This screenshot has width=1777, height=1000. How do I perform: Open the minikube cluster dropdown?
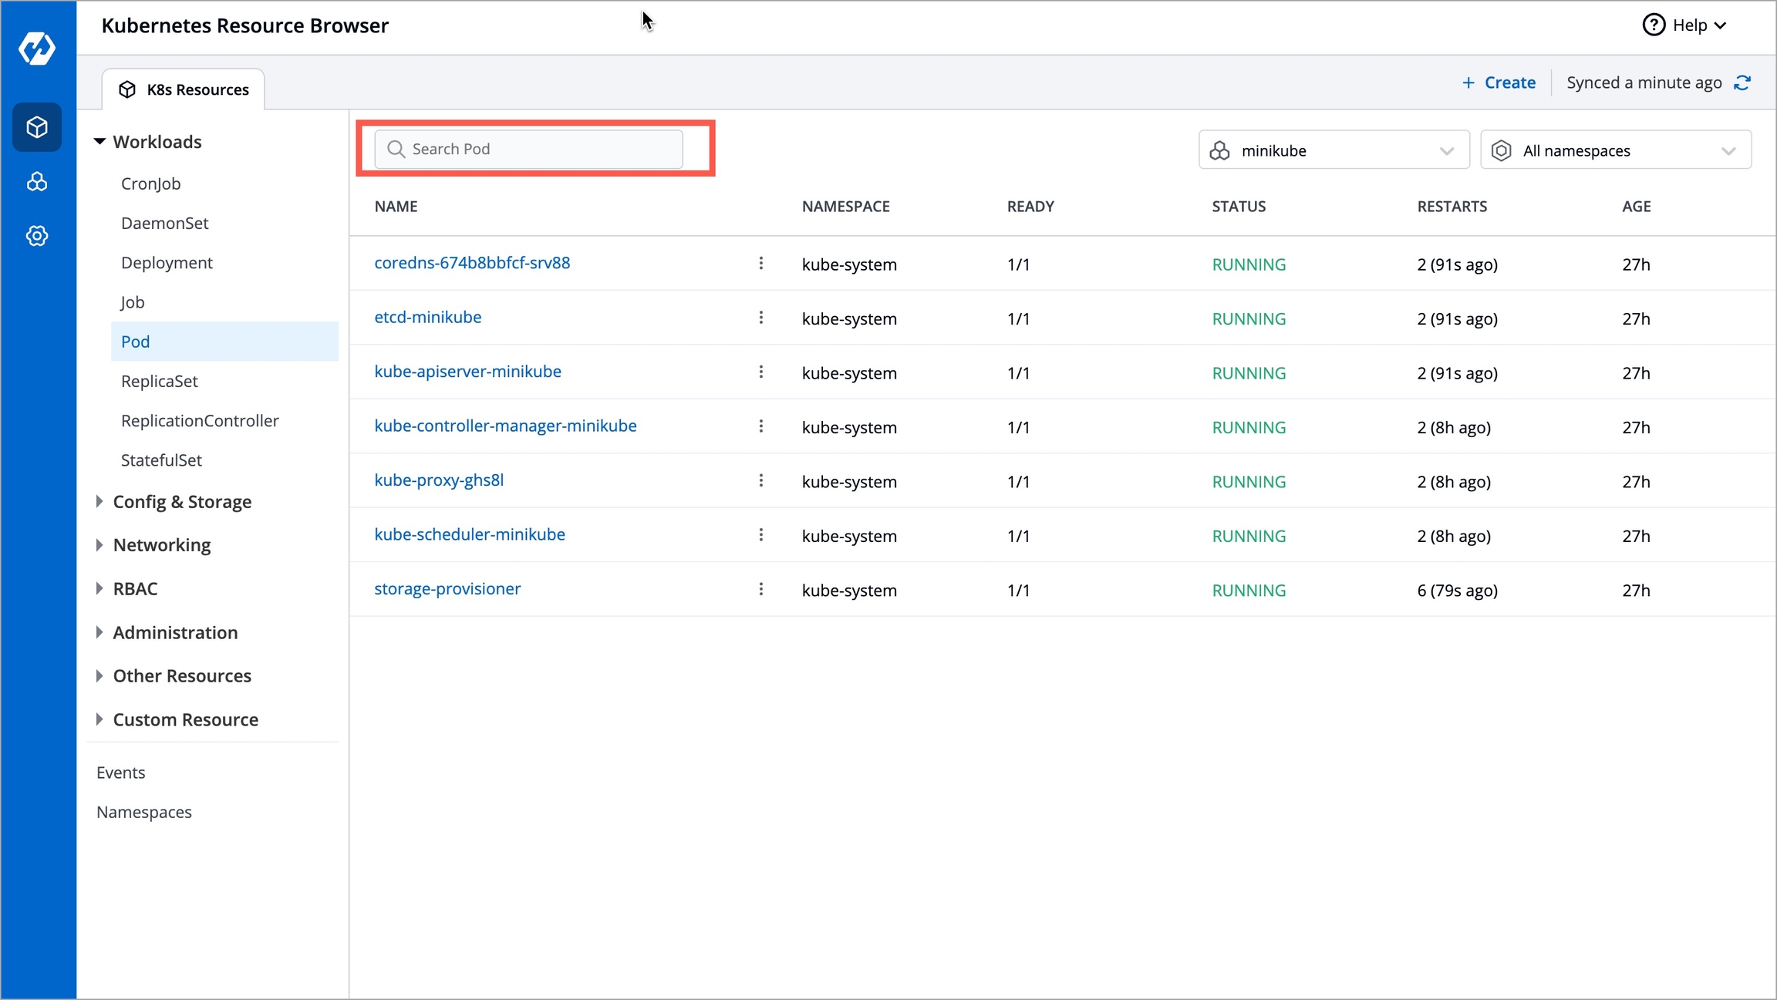tap(1334, 150)
